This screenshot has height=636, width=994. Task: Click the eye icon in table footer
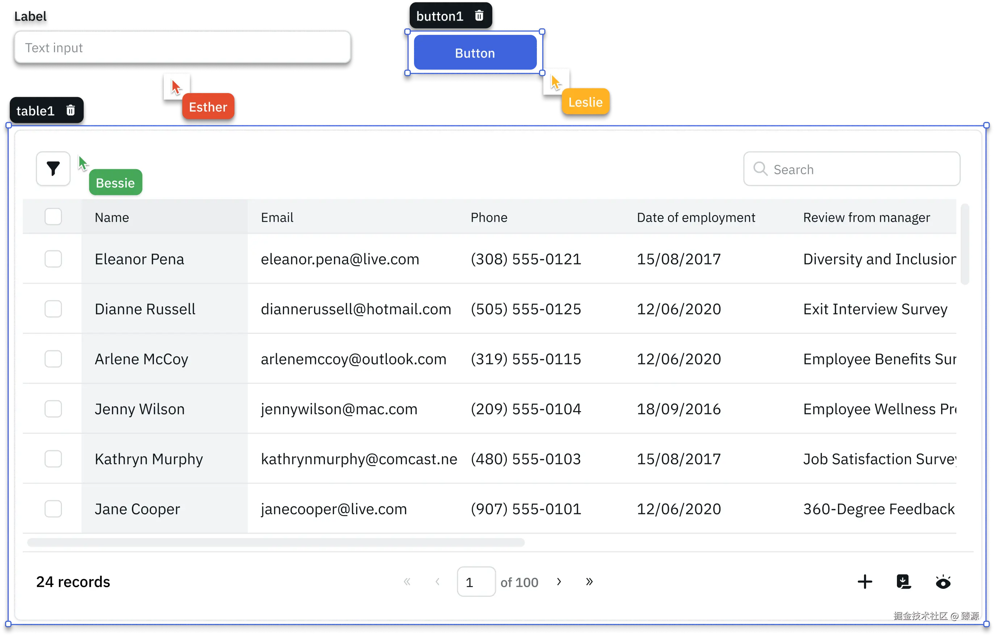click(x=943, y=582)
